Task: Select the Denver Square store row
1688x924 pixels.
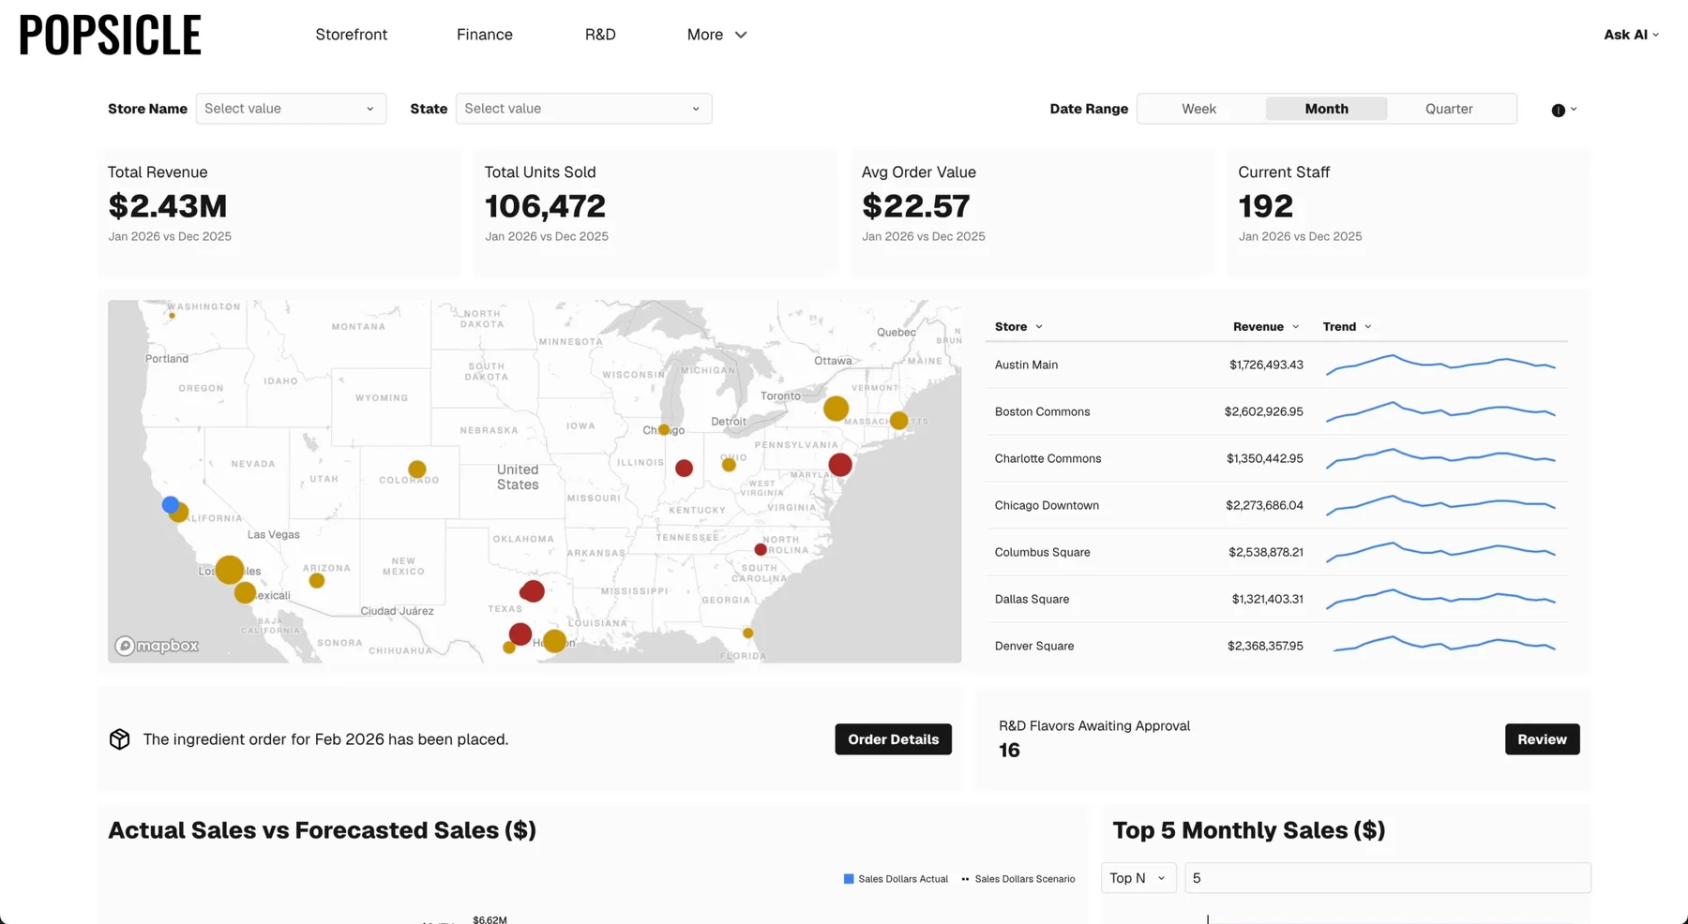Action: [1275, 646]
